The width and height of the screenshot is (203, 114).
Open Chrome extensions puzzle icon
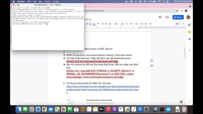pos(182,11)
